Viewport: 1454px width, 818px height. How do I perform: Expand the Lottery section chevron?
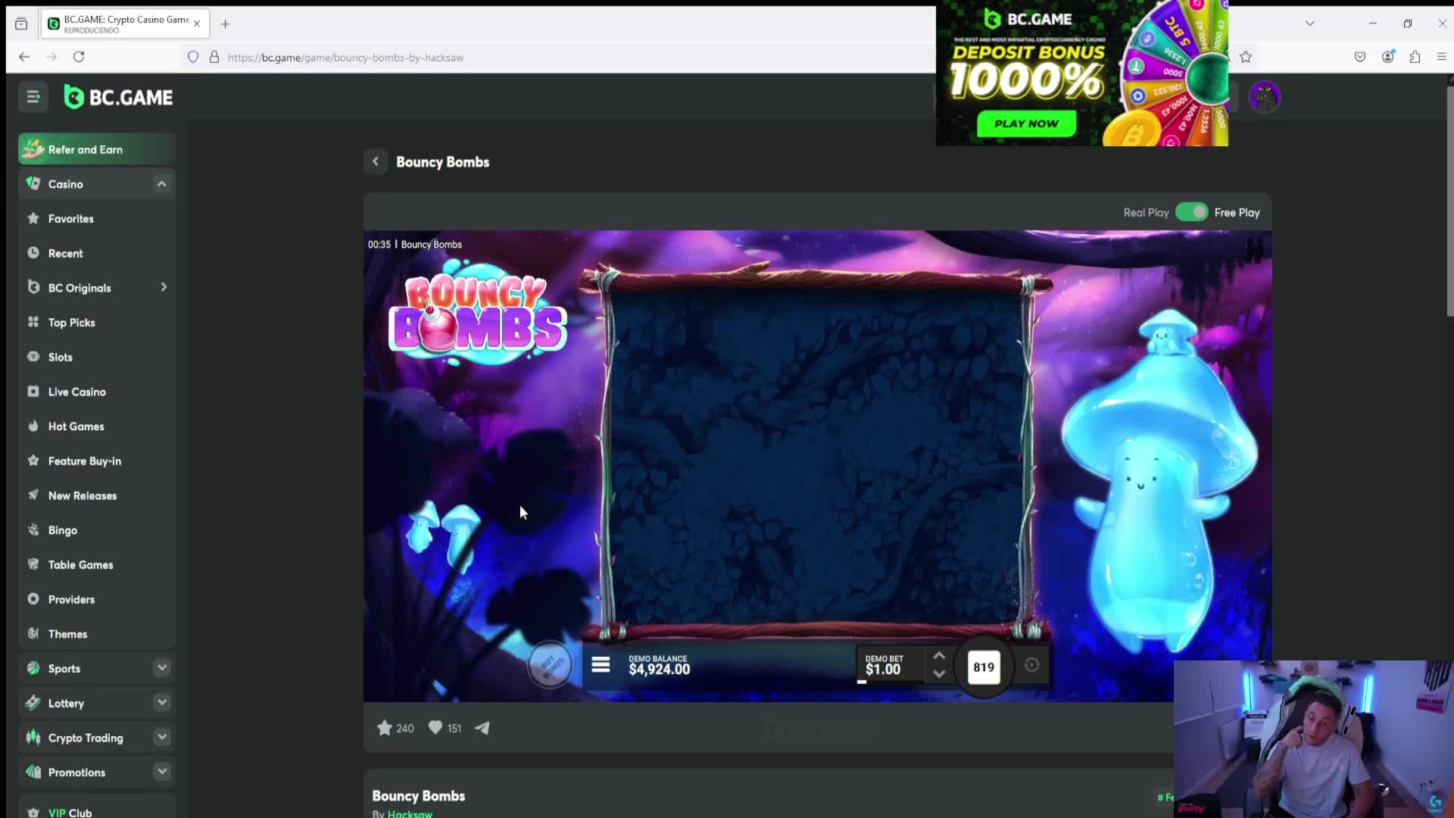[x=161, y=703]
